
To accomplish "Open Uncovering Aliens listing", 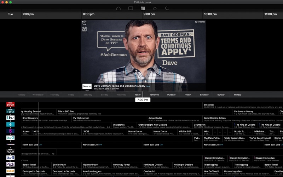I will coord(248,172).
